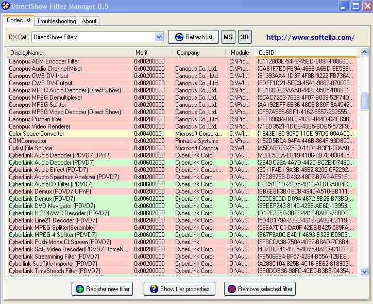Select Canopus CWS DV-Input row
This screenshot has height=304, width=373.
(181, 76)
